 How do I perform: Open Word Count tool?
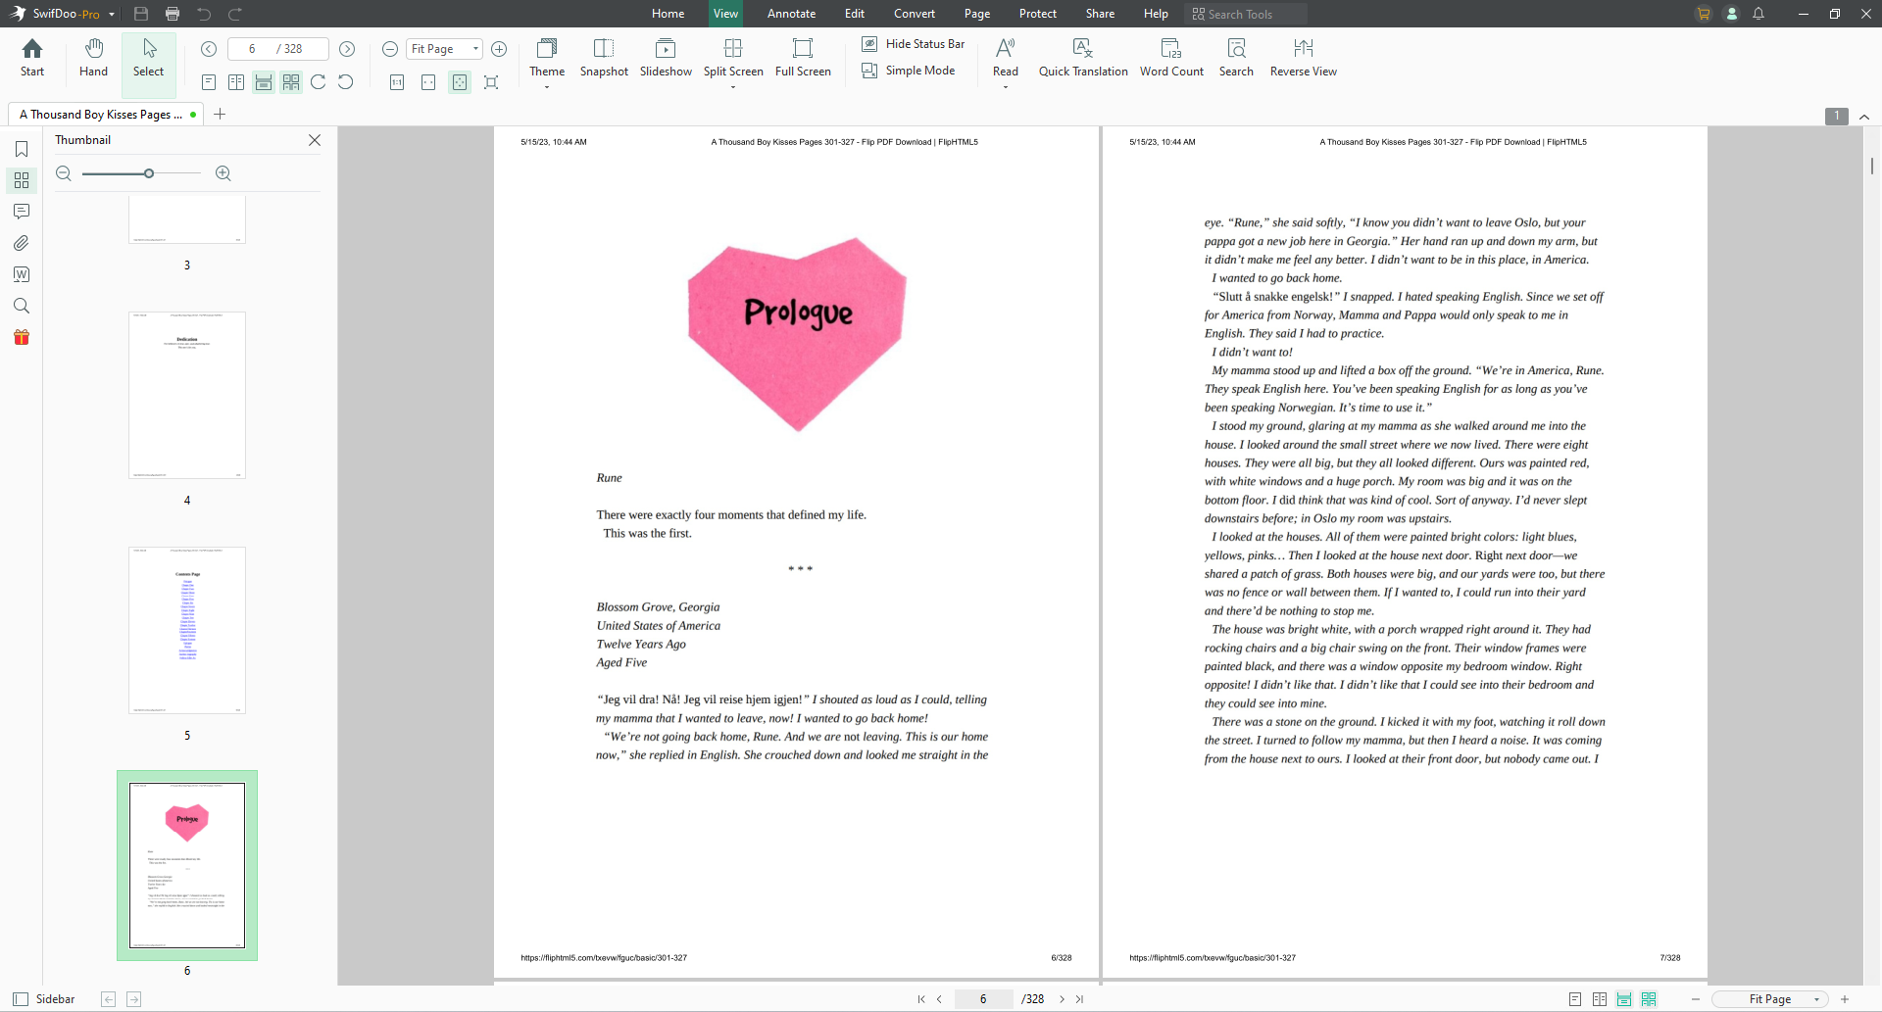point(1171,58)
